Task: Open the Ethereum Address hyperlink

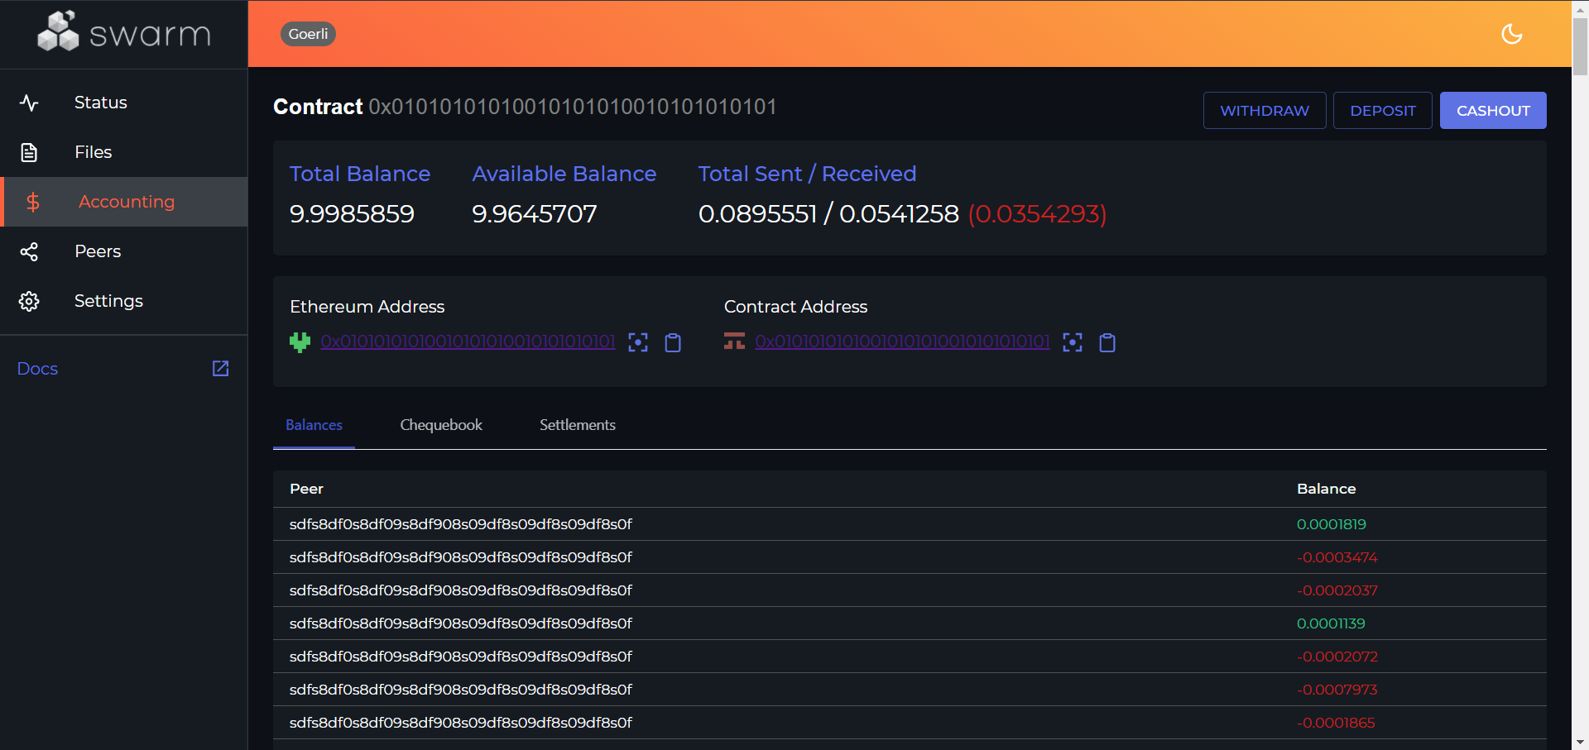Action: [x=468, y=342]
